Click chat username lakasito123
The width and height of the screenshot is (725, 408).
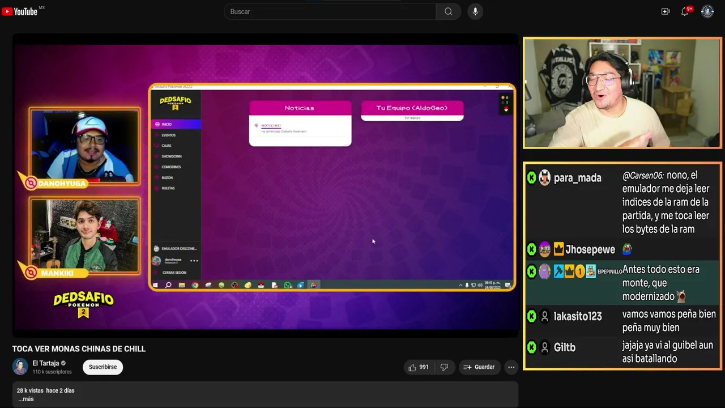(578, 316)
